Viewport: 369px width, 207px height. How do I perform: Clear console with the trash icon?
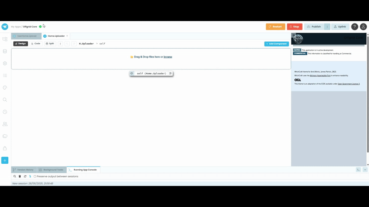(x=20, y=176)
